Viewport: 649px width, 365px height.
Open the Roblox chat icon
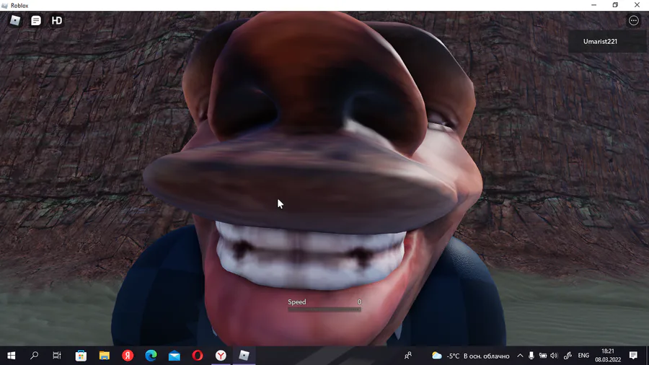click(36, 20)
